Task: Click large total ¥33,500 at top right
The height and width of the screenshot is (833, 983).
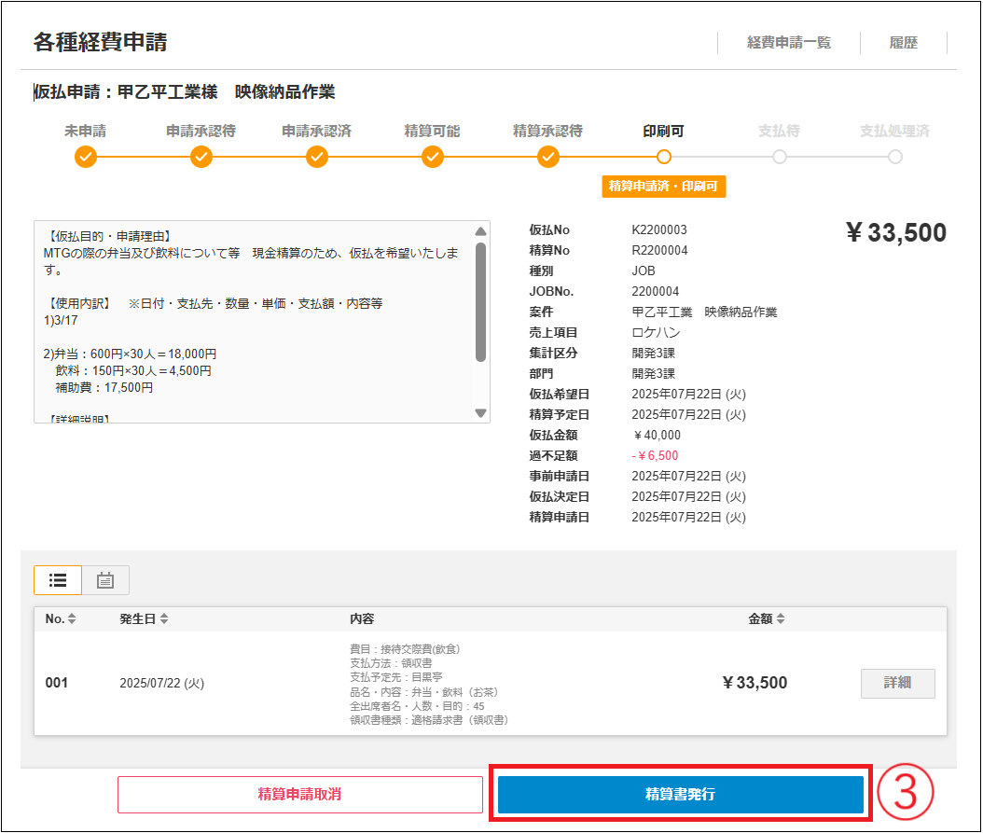Action: tap(896, 232)
